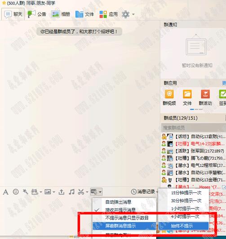Click the music note icon
The height and width of the screenshot is (239, 226).
[x=71, y=192]
